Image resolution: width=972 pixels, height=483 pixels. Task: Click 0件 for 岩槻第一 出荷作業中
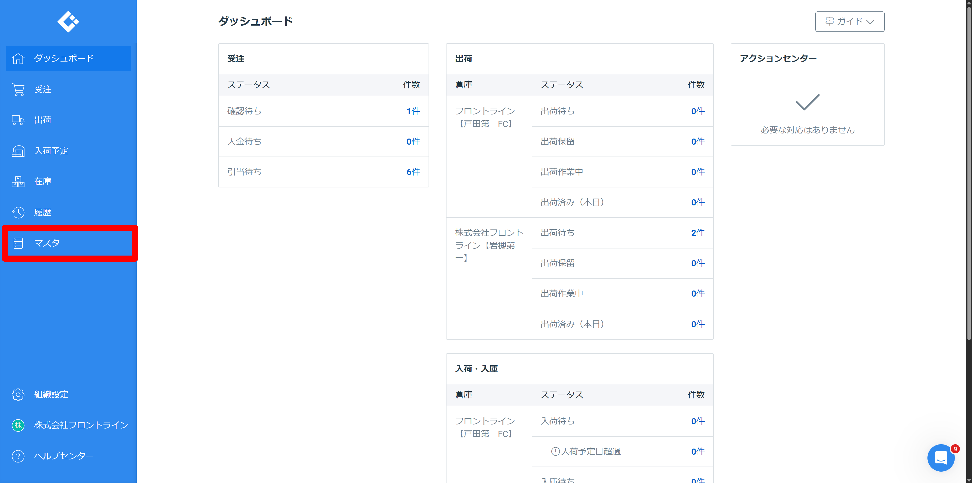(x=698, y=294)
